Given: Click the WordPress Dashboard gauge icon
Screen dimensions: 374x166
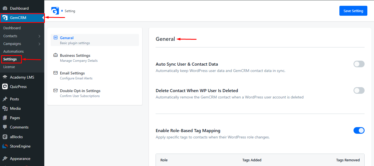Looking at the screenshot, I should (x=5, y=8).
